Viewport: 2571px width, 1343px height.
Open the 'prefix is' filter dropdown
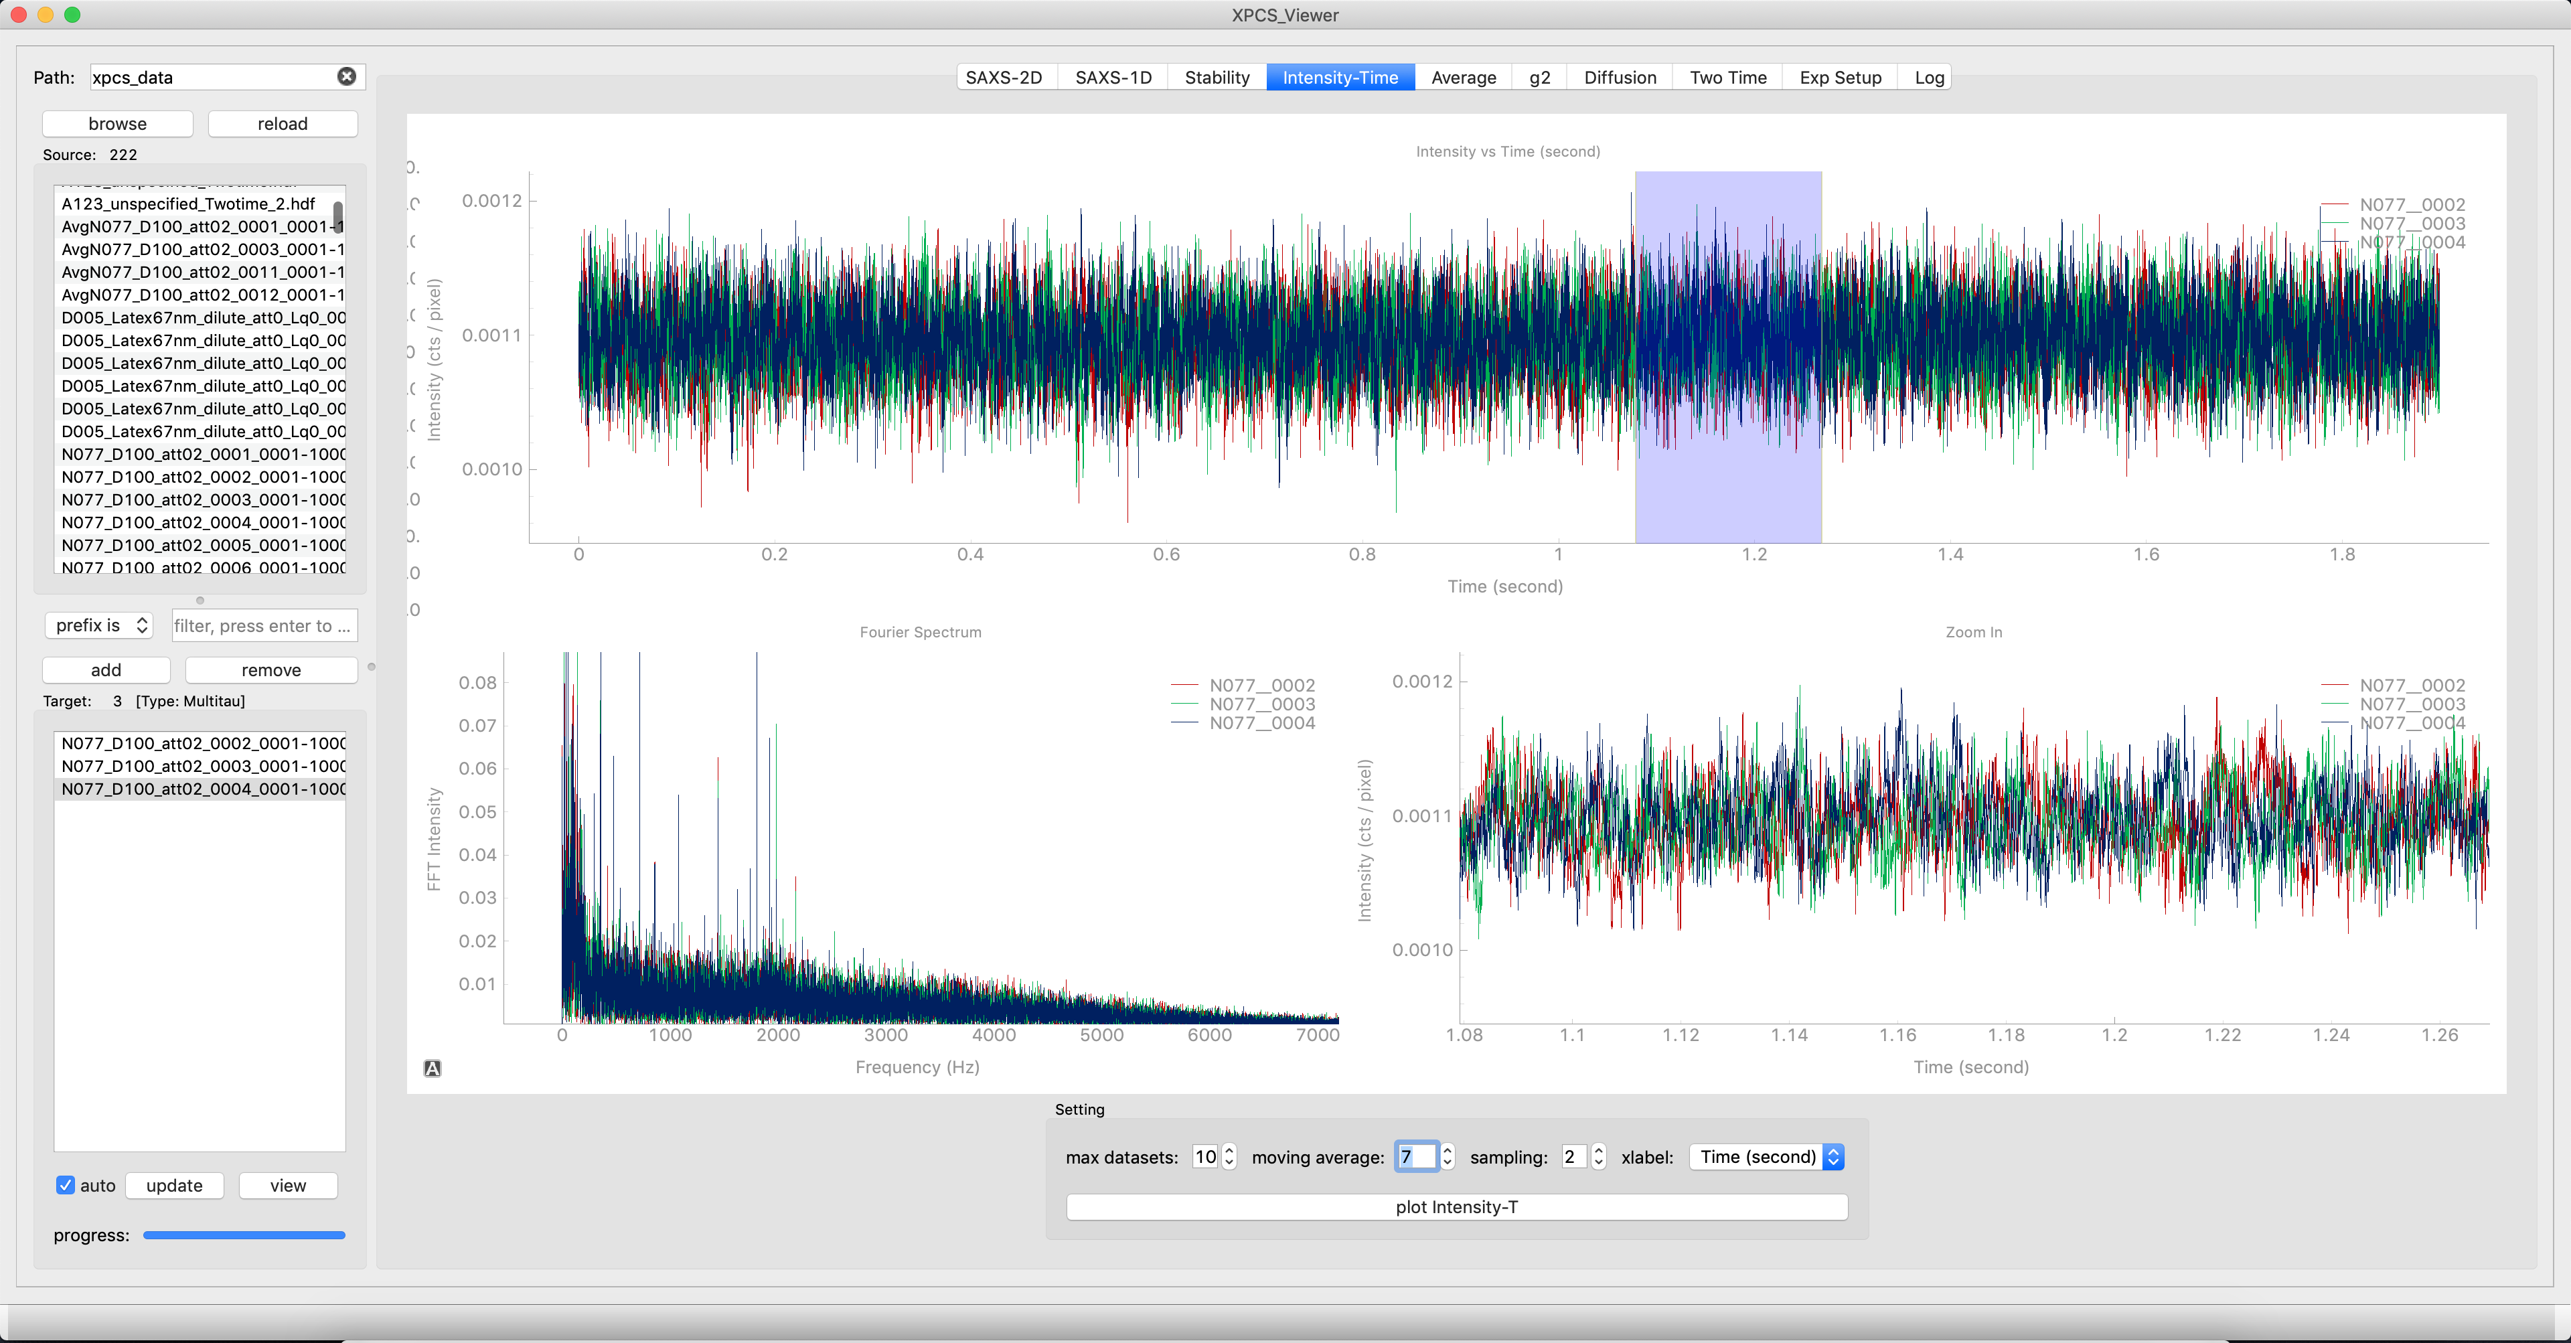click(x=99, y=625)
